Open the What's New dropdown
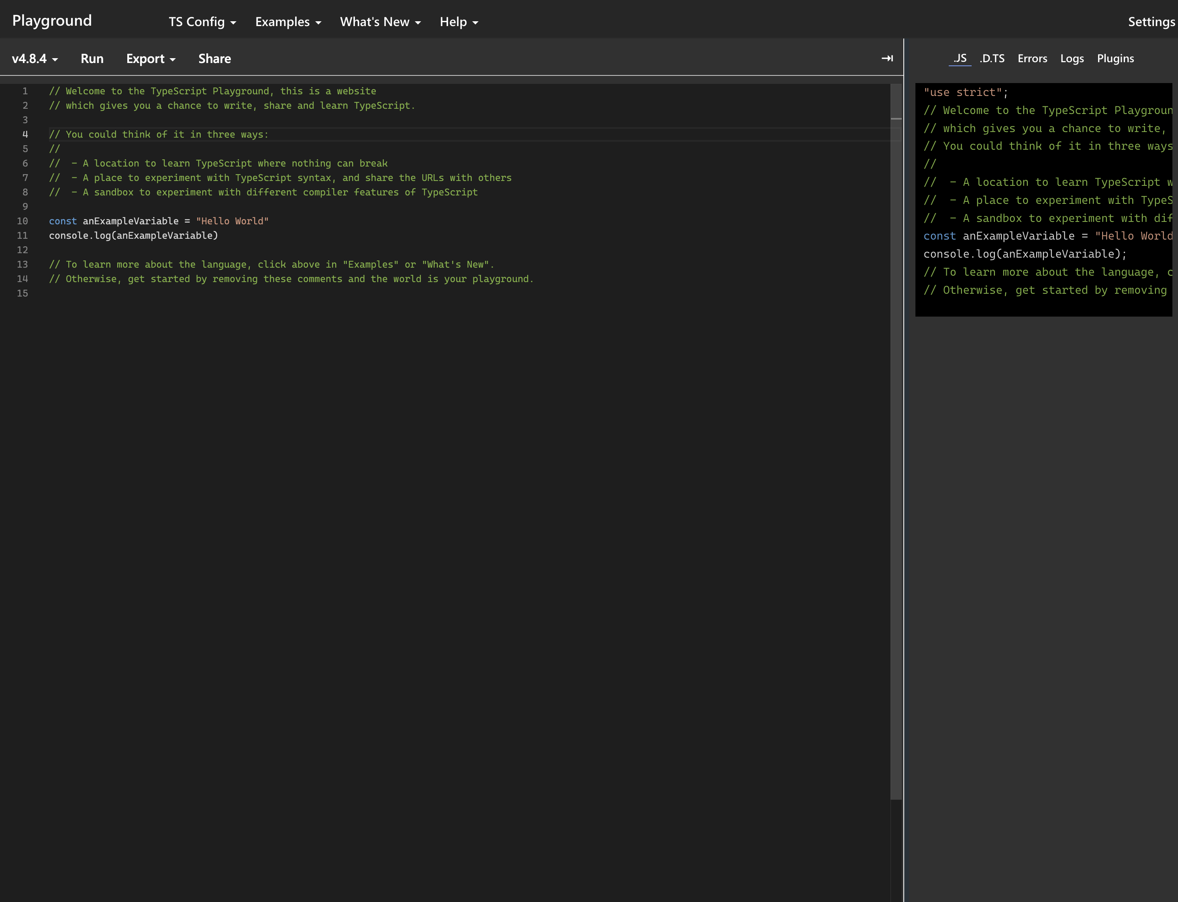The image size is (1178, 902). click(x=380, y=22)
